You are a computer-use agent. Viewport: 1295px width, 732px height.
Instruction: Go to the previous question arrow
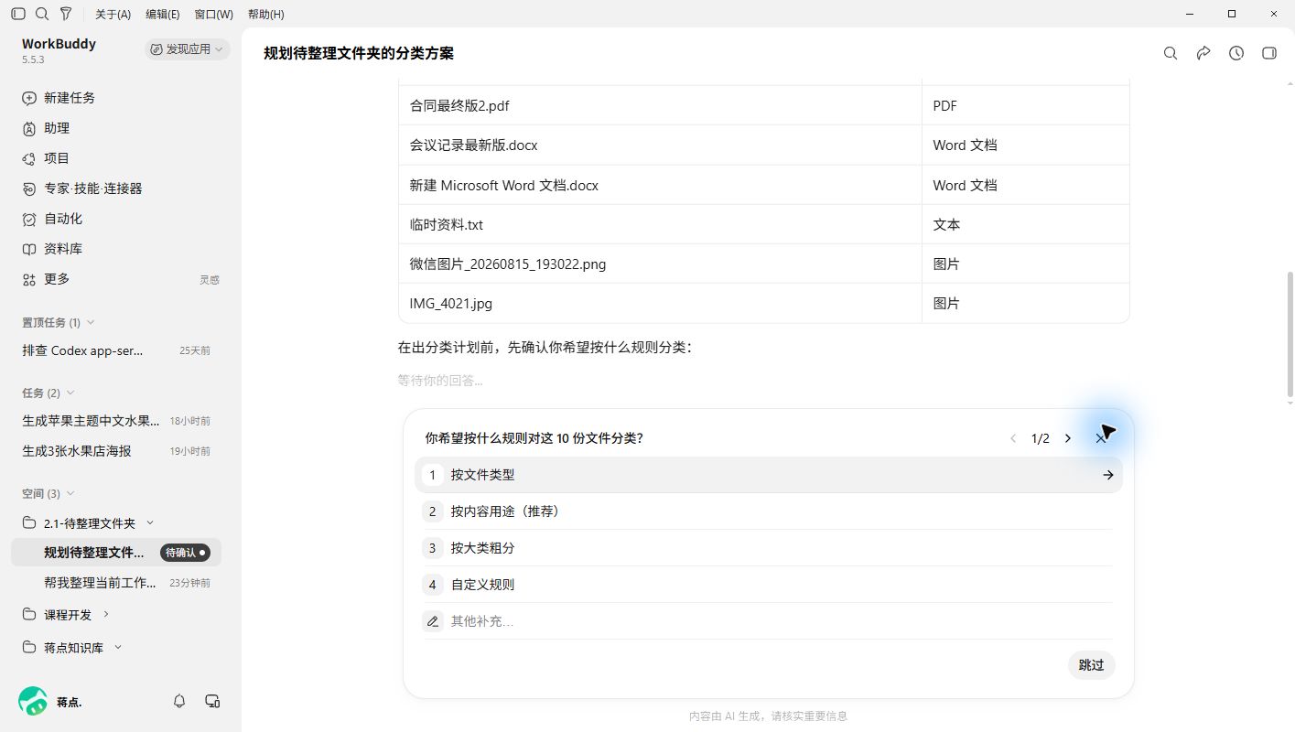(1013, 438)
